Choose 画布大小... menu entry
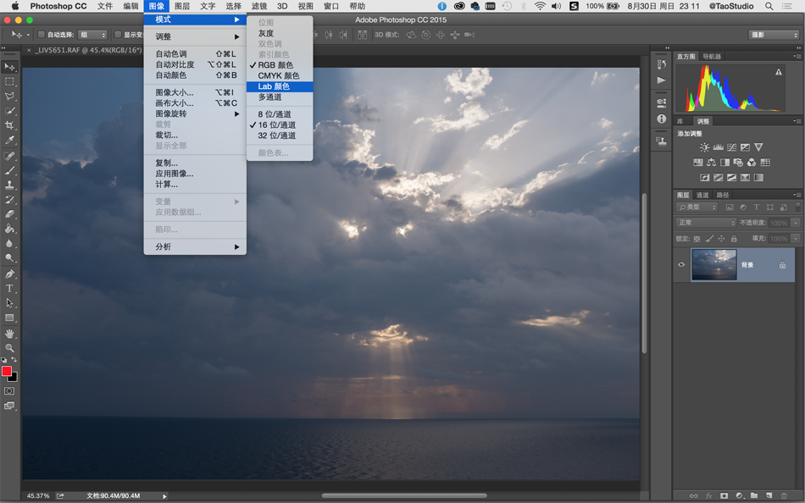This screenshot has height=503, width=805. [x=195, y=103]
